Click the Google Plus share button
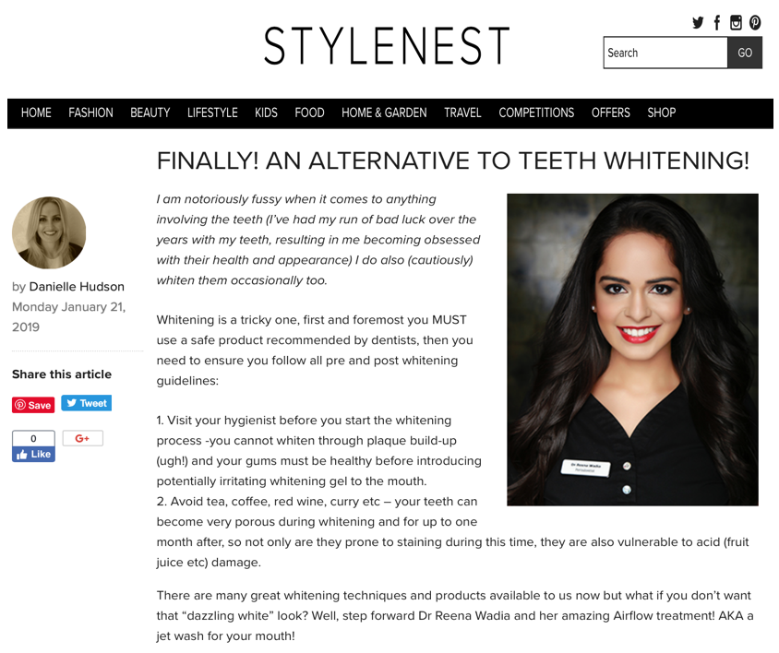 (x=82, y=438)
